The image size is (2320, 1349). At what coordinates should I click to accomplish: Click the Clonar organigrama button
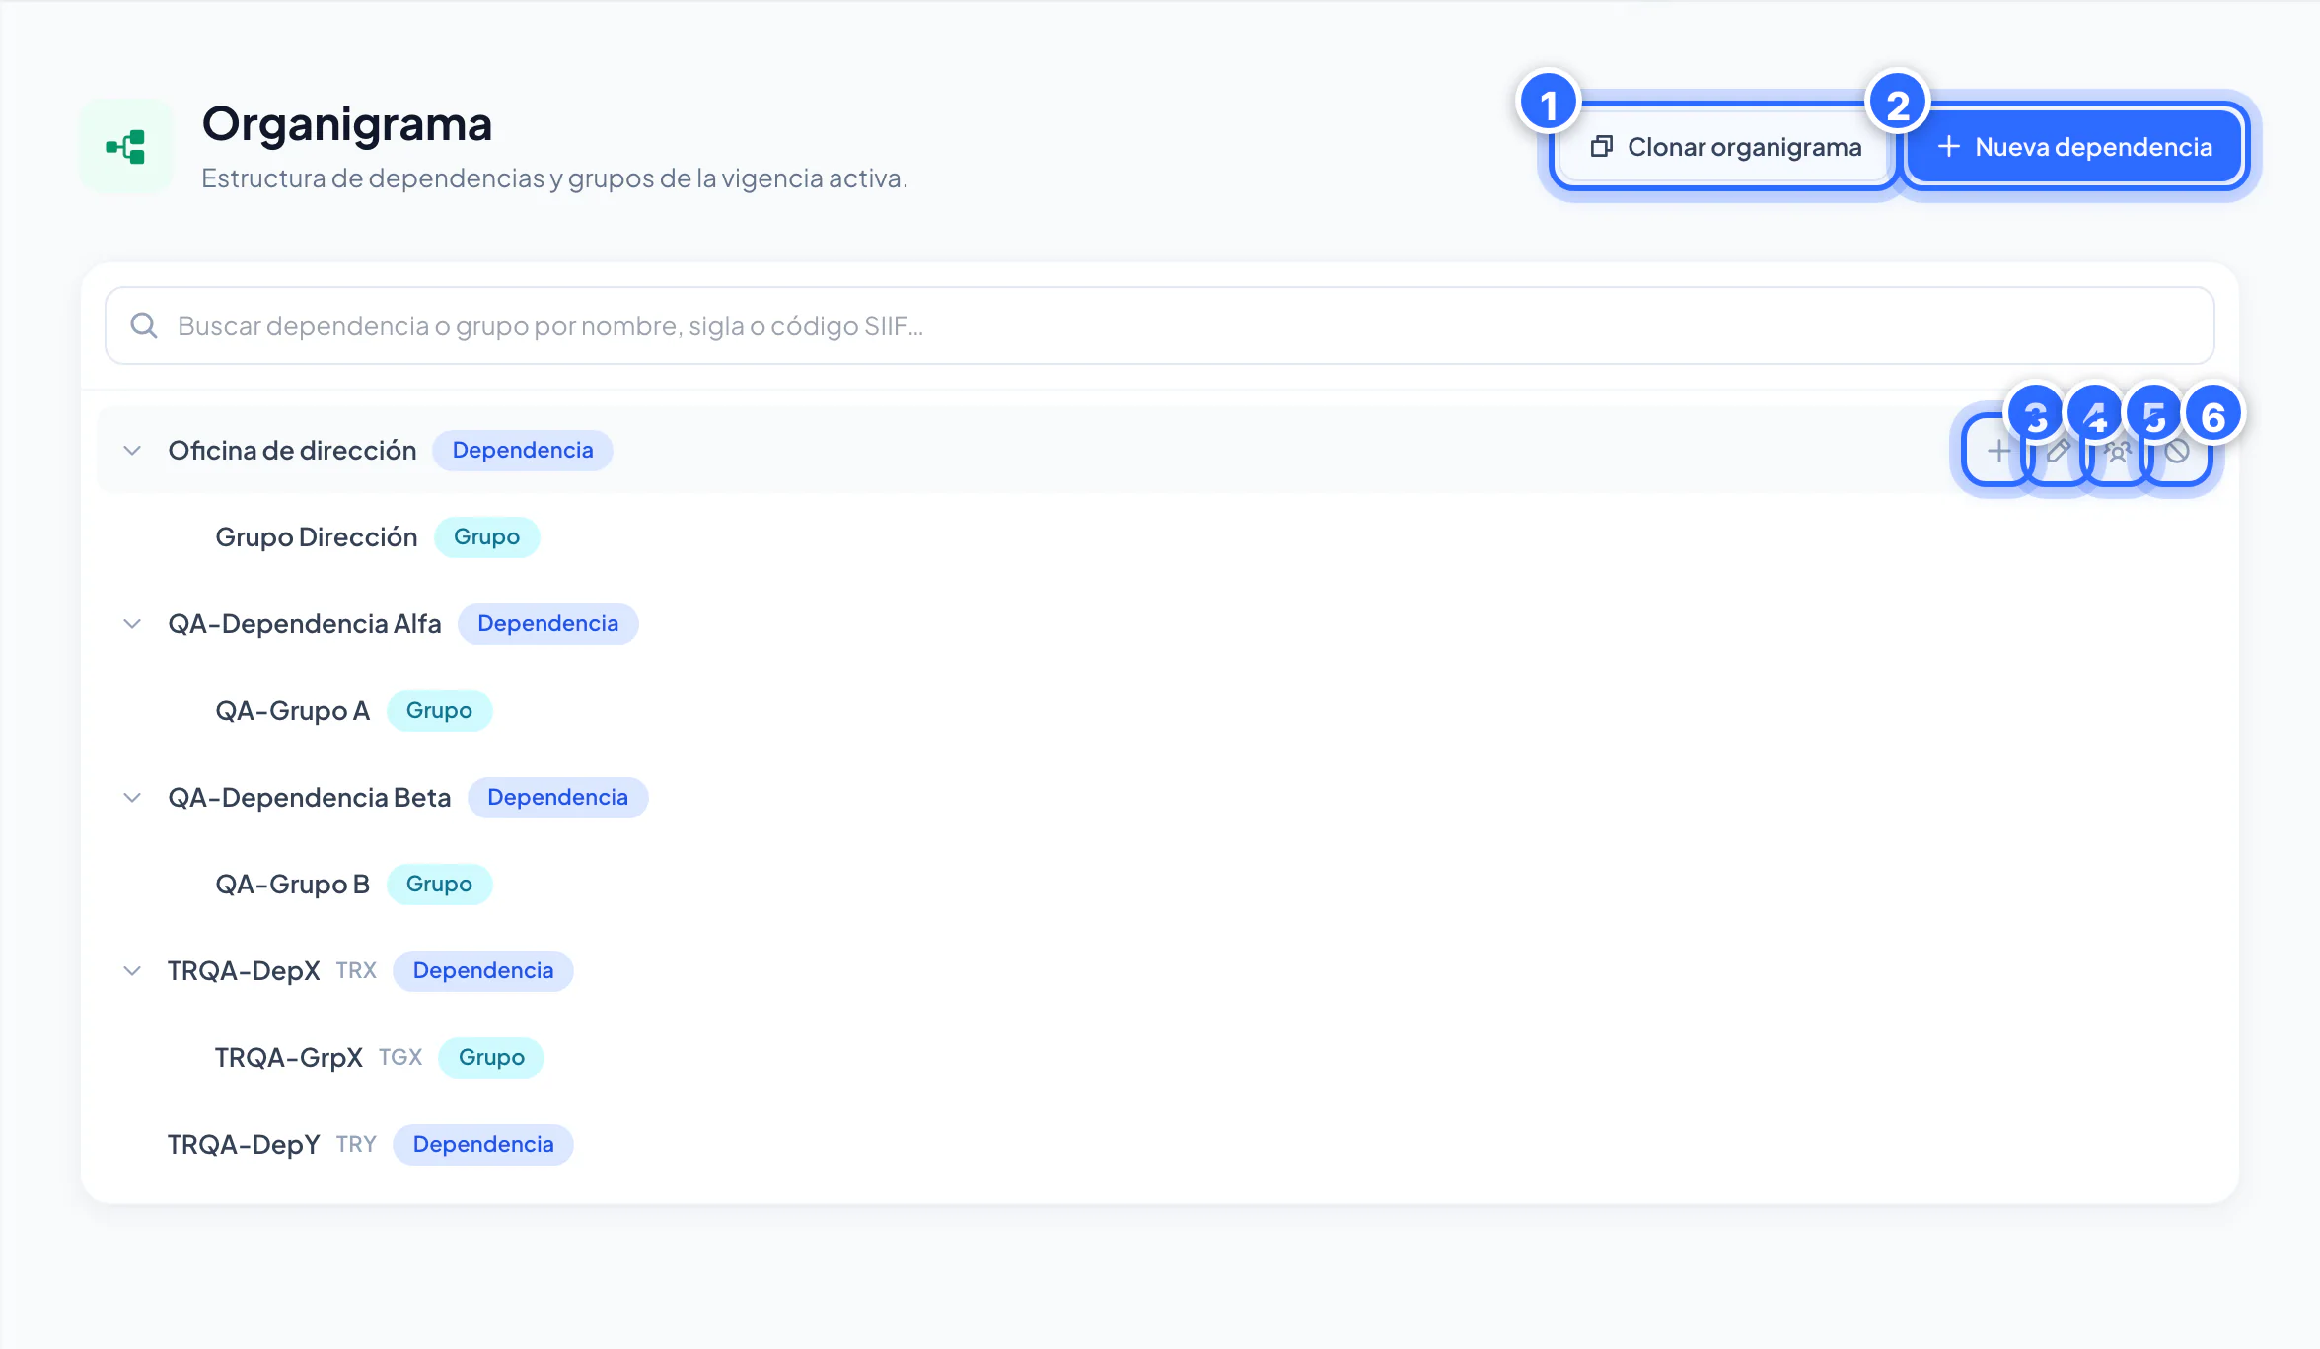coord(1724,147)
